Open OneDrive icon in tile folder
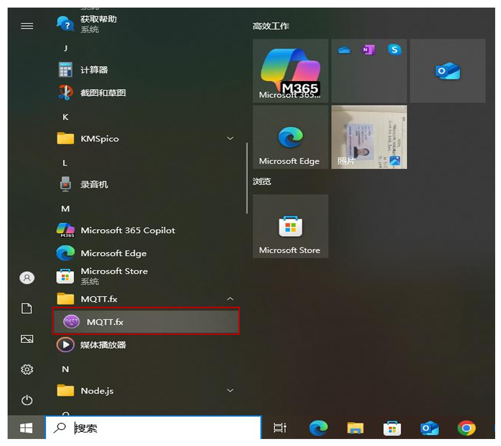Screen dimensions: 501x446 point(344,50)
